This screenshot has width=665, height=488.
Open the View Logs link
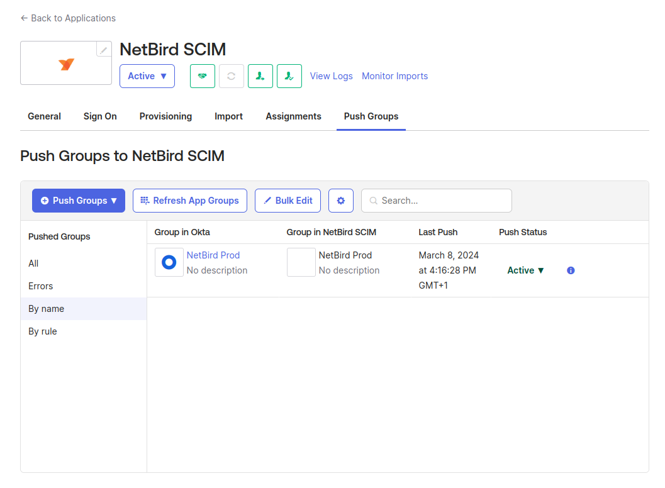[x=331, y=76]
